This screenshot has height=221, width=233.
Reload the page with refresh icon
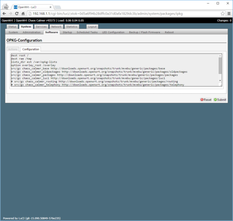(x=21, y=13)
